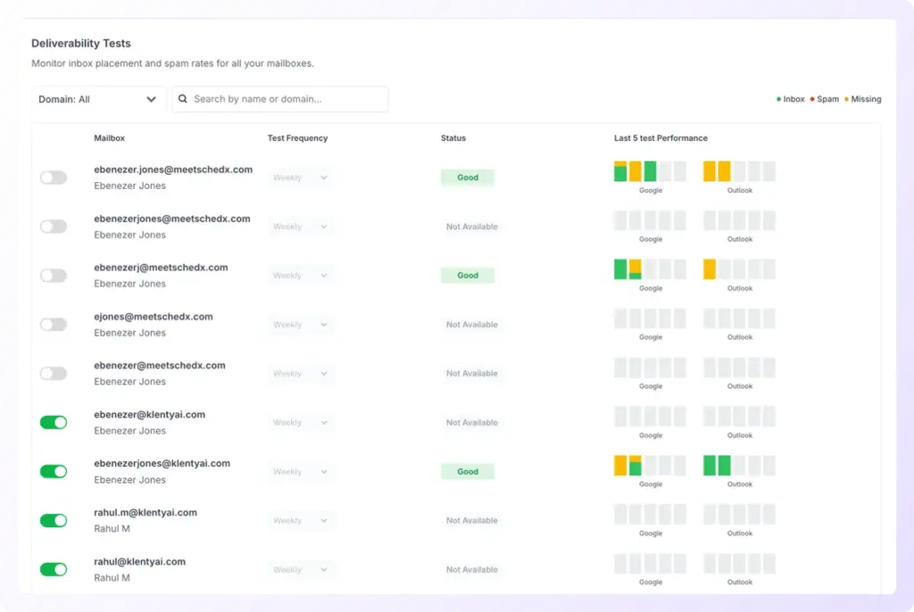Open the Weekly frequency dropdown for ebenezer.jones@meetschedx.com
This screenshot has width=914, height=612.
click(299, 178)
